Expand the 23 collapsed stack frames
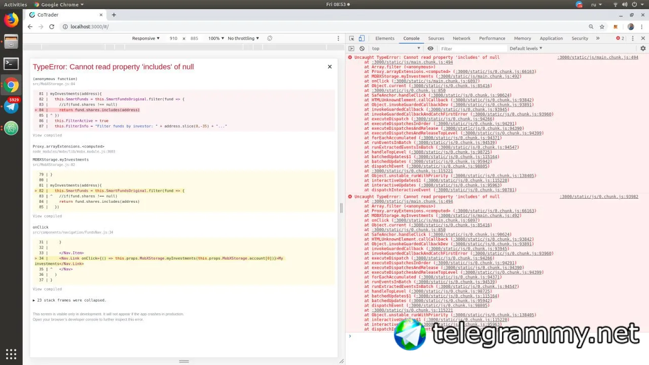Screen dimensions: 649x365 pos(69,300)
